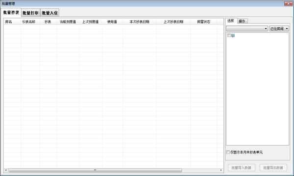This screenshot has height=176, width=294.
Task: Open the 已住房间 dropdown
Action: click(x=279, y=29)
